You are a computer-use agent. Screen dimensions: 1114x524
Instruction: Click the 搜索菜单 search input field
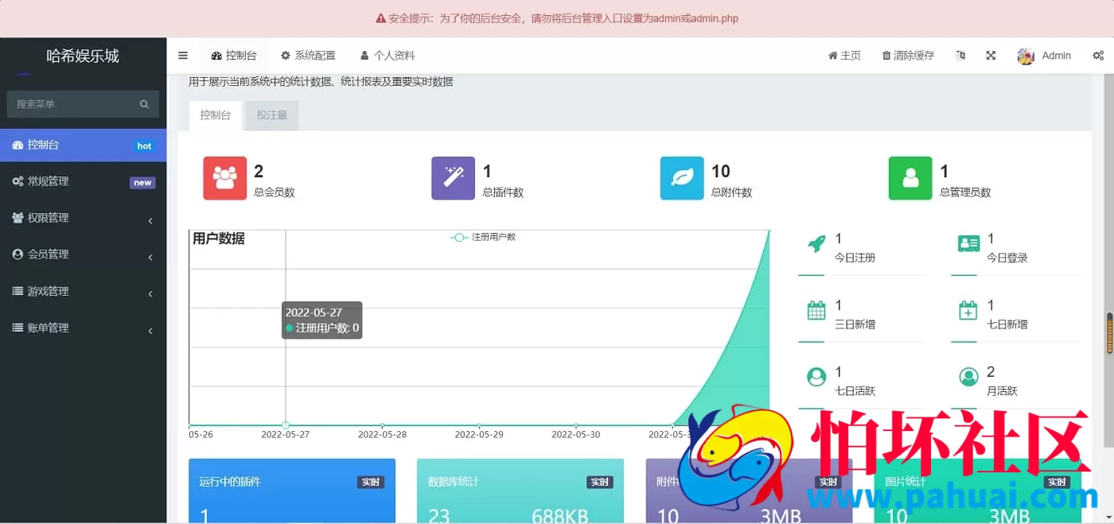pyautogui.click(x=76, y=103)
